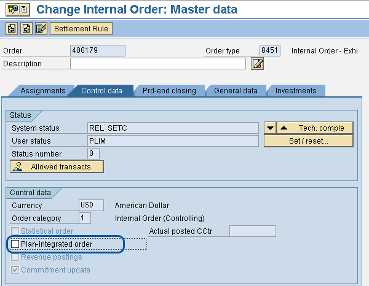The width and height of the screenshot is (369, 286).
Task: Open the Prd-end closing tab
Action: tap(169, 91)
